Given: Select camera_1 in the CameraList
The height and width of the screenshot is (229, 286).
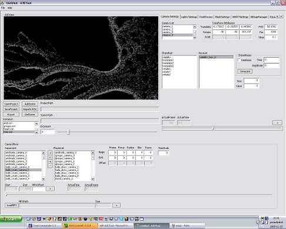Looking at the screenshot, I should click(168, 26).
